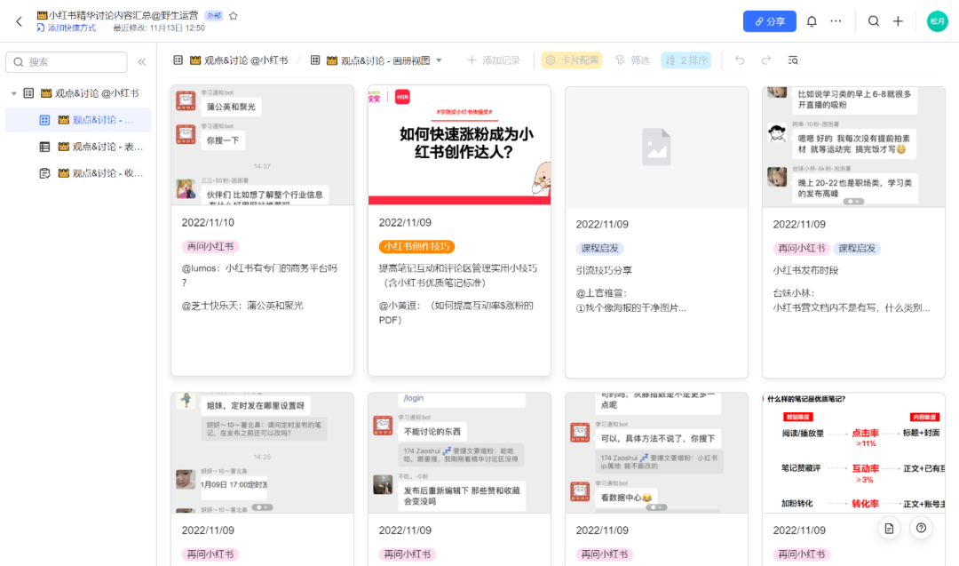Open the 画册视图 view dropdown arrow
959x566 pixels.
coord(440,60)
